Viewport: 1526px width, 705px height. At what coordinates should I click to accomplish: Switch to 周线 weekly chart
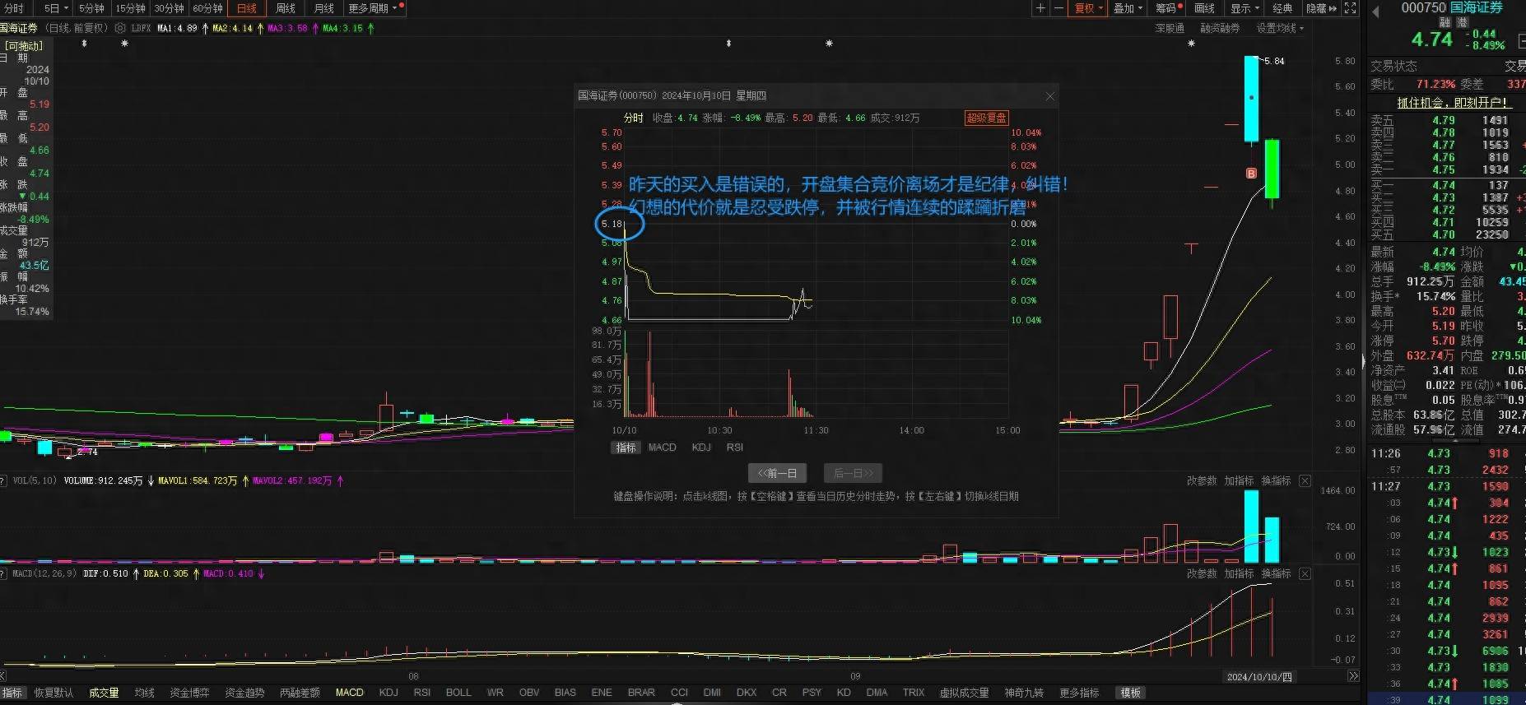click(x=286, y=8)
